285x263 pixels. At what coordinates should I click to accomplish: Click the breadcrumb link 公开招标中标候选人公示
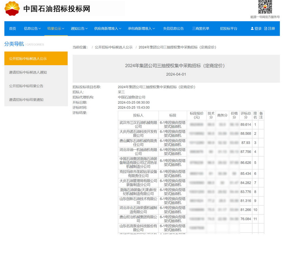click(114, 47)
